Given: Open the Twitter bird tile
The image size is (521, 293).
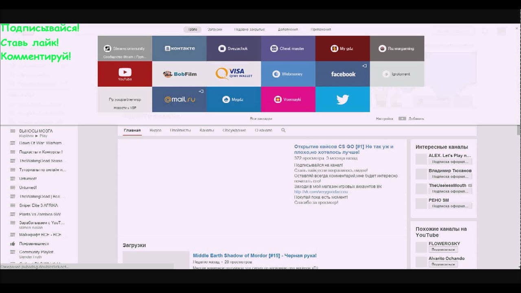Looking at the screenshot, I should (343, 99).
